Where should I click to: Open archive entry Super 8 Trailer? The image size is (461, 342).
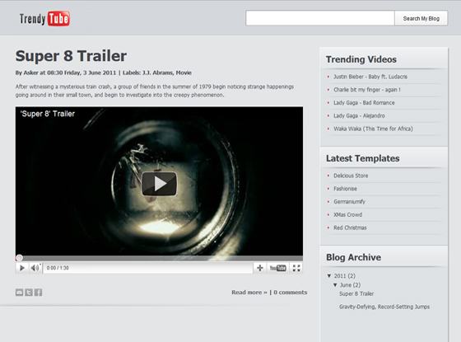356,293
